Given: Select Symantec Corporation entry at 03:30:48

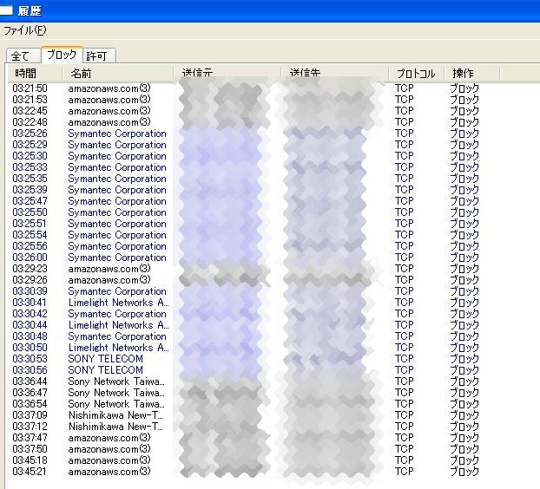Looking at the screenshot, I should click(246, 336).
